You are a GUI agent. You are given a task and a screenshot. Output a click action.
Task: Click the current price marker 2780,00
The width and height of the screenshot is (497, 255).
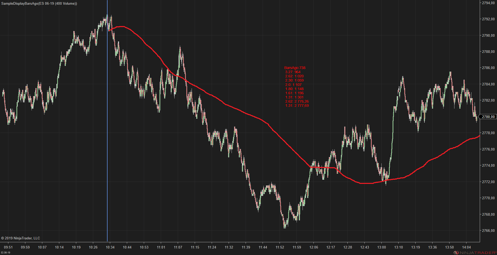488,117
